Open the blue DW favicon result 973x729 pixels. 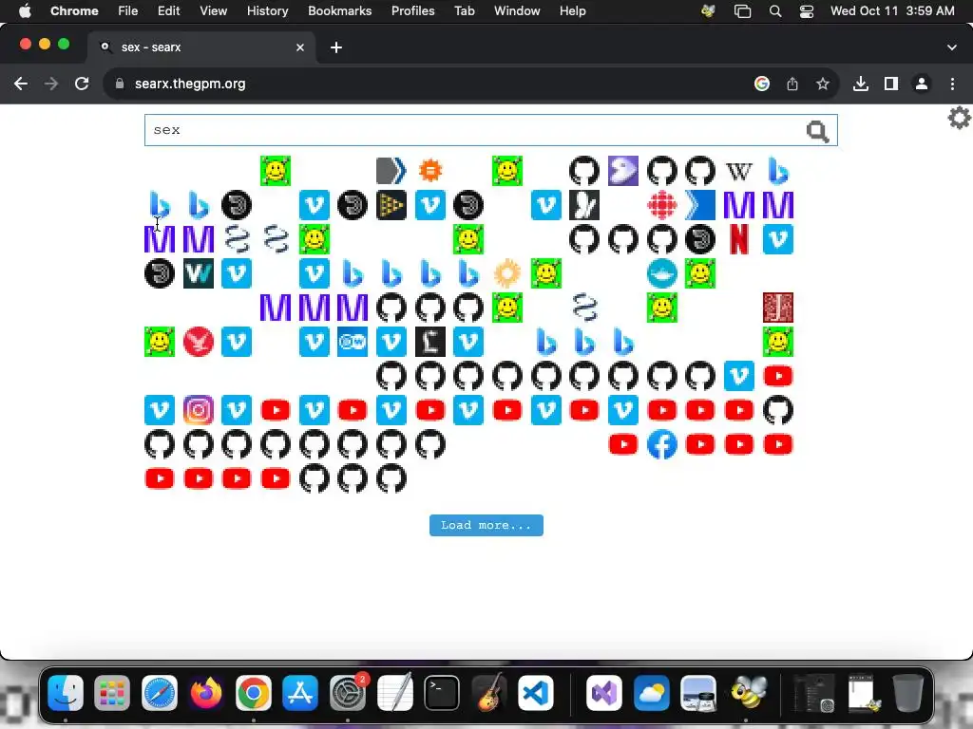point(353,342)
